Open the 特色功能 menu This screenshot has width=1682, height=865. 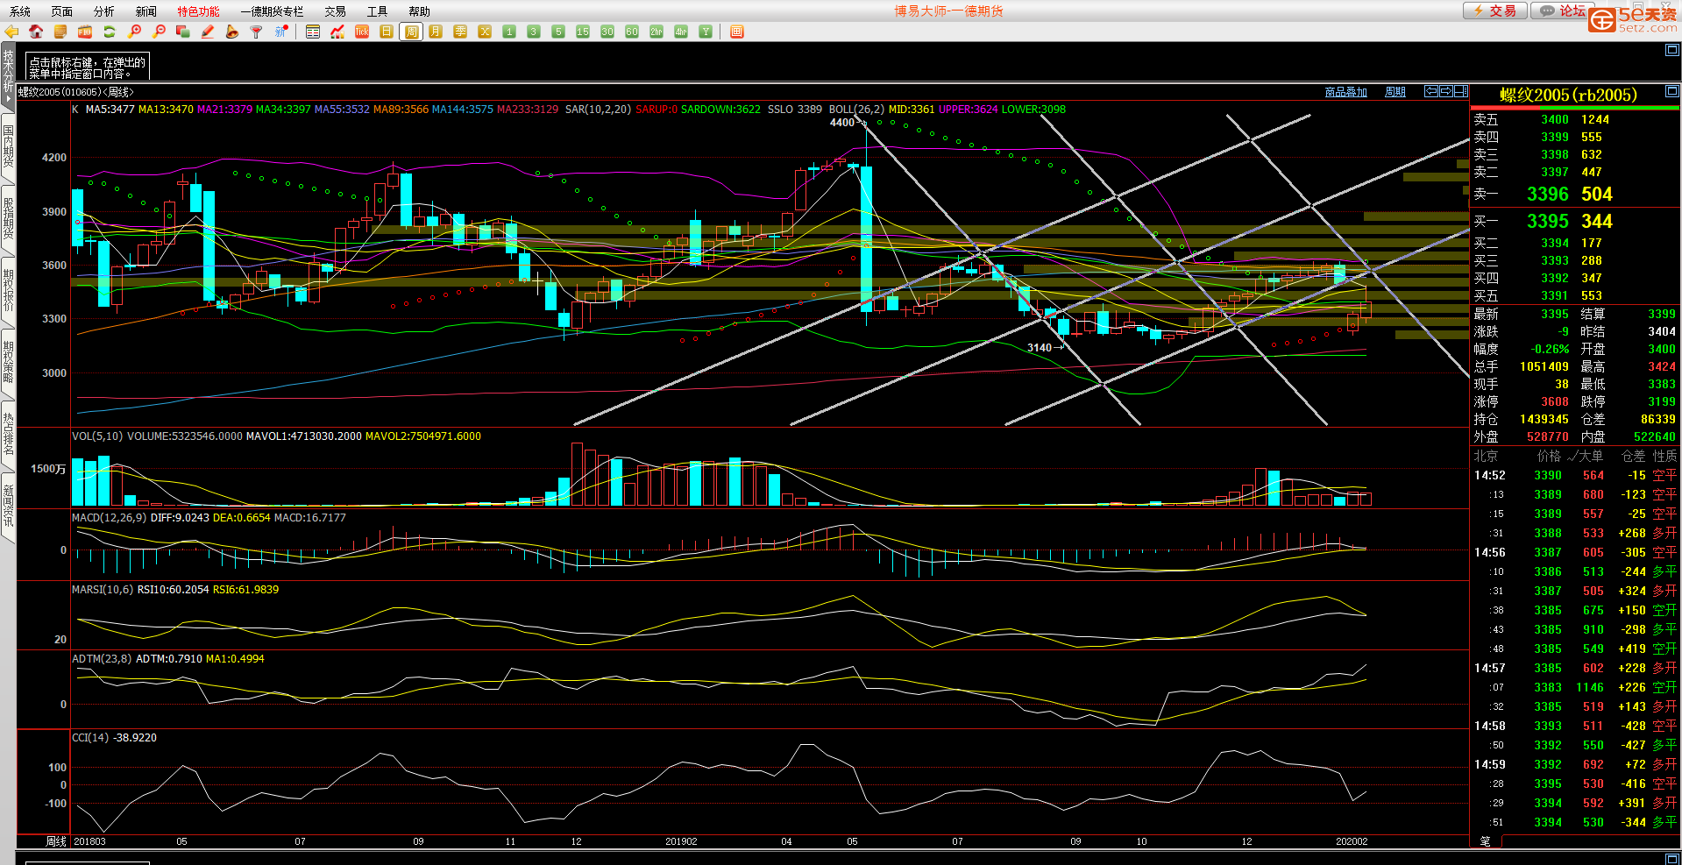pos(198,11)
